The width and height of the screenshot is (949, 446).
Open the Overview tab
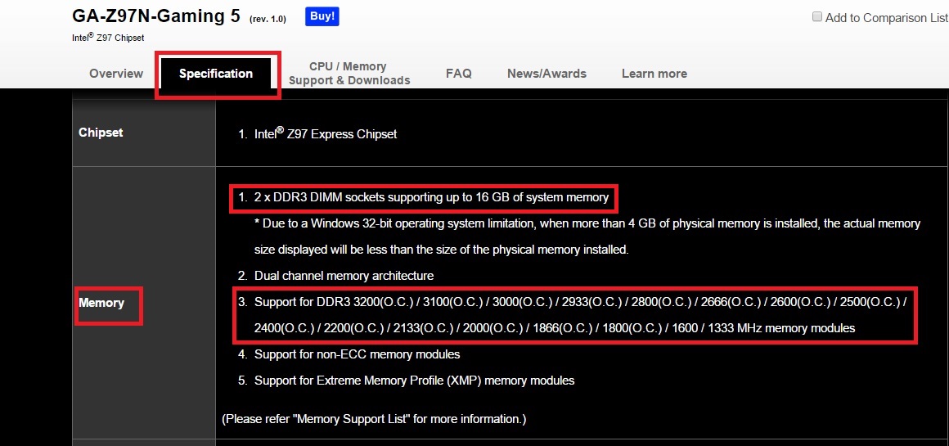coord(116,74)
